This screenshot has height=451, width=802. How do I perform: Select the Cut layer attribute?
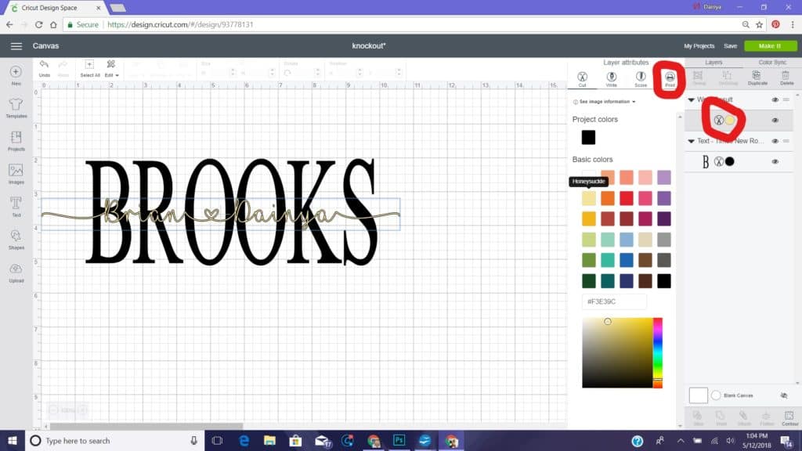[x=582, y=79]
